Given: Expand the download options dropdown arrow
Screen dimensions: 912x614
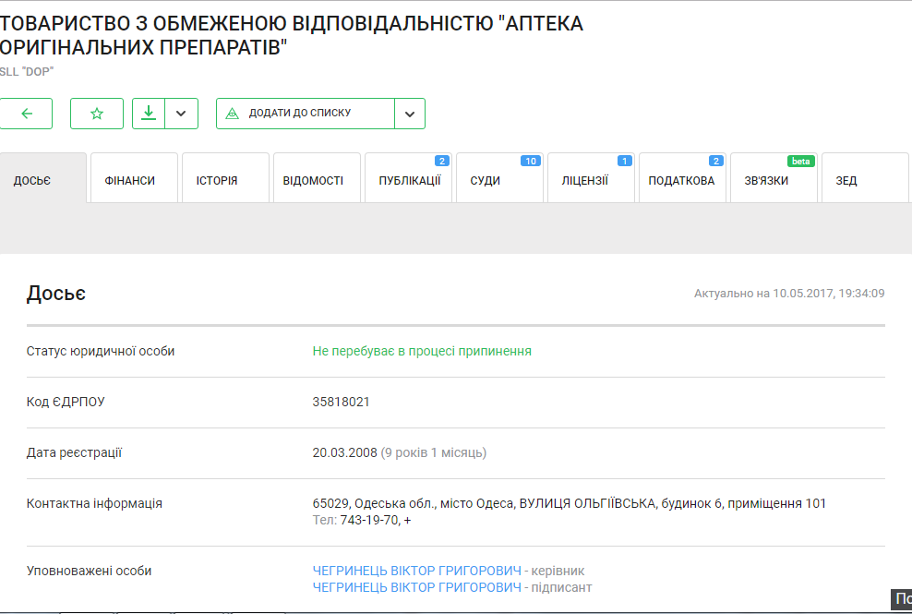Looking at the screenshot, I should (181, 114).
